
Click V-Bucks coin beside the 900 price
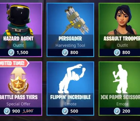pos(7,111)
